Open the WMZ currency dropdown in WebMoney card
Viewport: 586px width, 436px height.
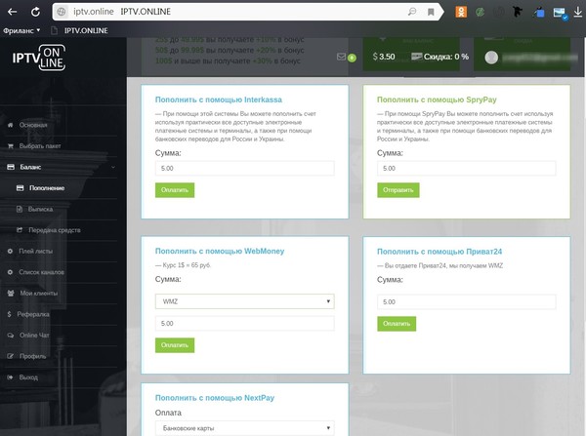point(245,301)
